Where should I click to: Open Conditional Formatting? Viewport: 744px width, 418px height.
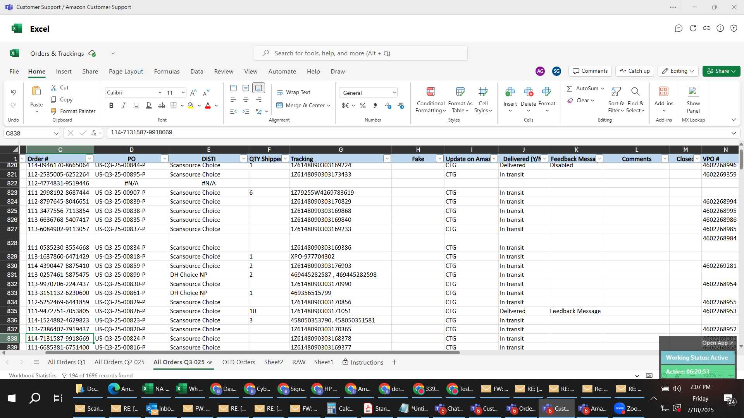431,100
